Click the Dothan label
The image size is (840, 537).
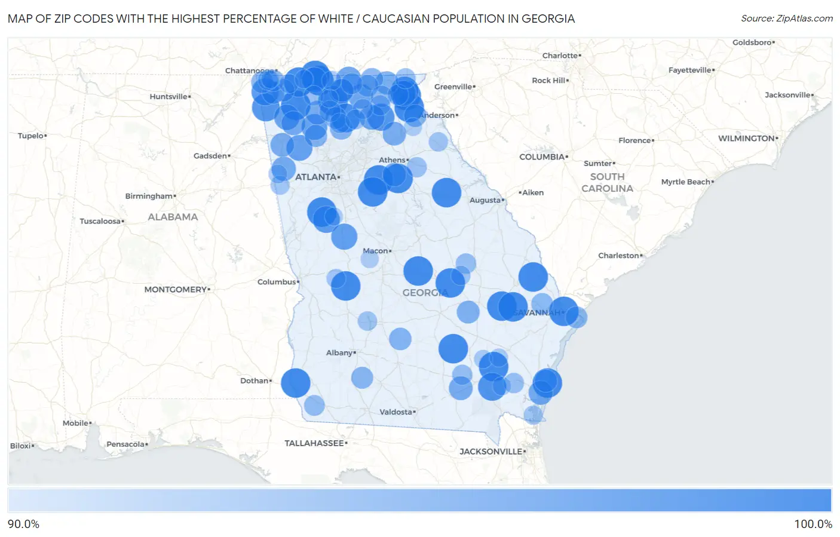point(254,380)
